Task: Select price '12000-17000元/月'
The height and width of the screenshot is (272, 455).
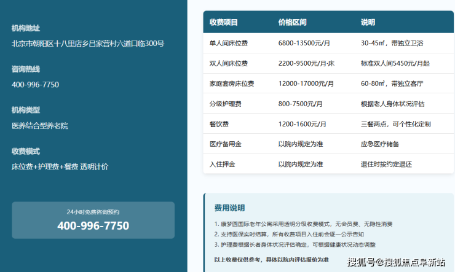Action: (x=306, y=84)
